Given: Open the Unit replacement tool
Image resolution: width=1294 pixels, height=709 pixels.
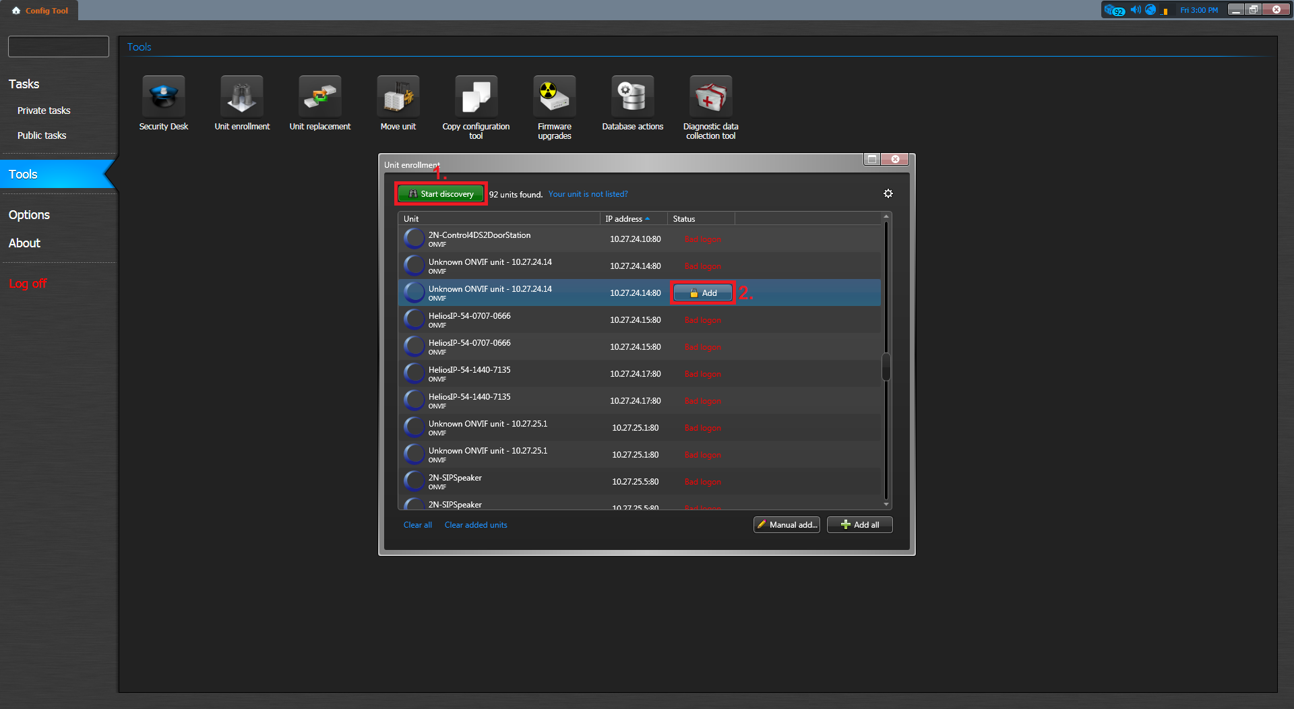Looking at the screenshot, I should tap(319, 98).
